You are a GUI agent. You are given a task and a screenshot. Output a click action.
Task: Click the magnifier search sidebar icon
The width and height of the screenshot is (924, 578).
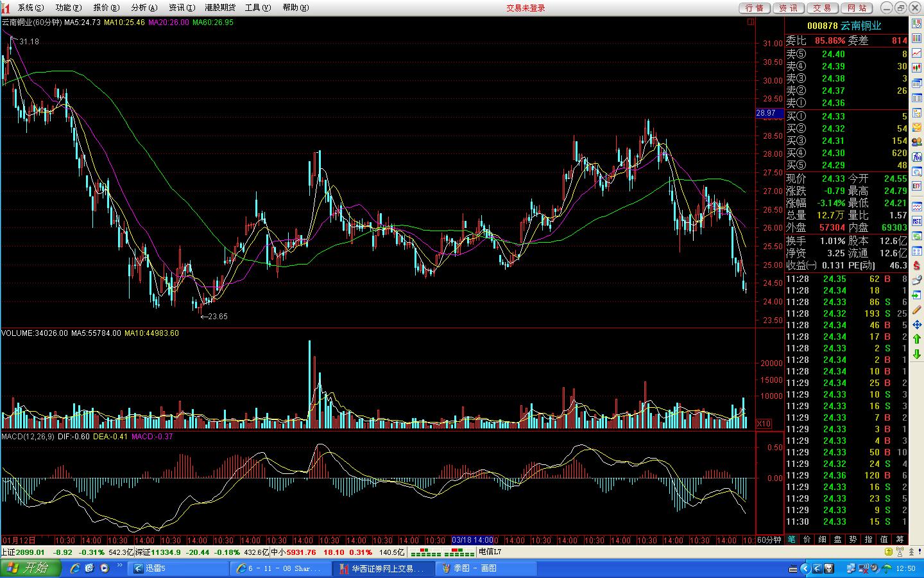tap(916, 171)
